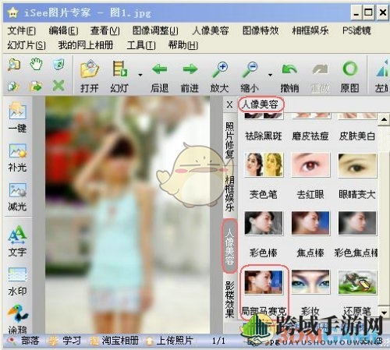This screenshot has width=390, height=350.
Task: Click the greyed 重做 redo icon
Action: pyautogui.click(x=320, y=69)
